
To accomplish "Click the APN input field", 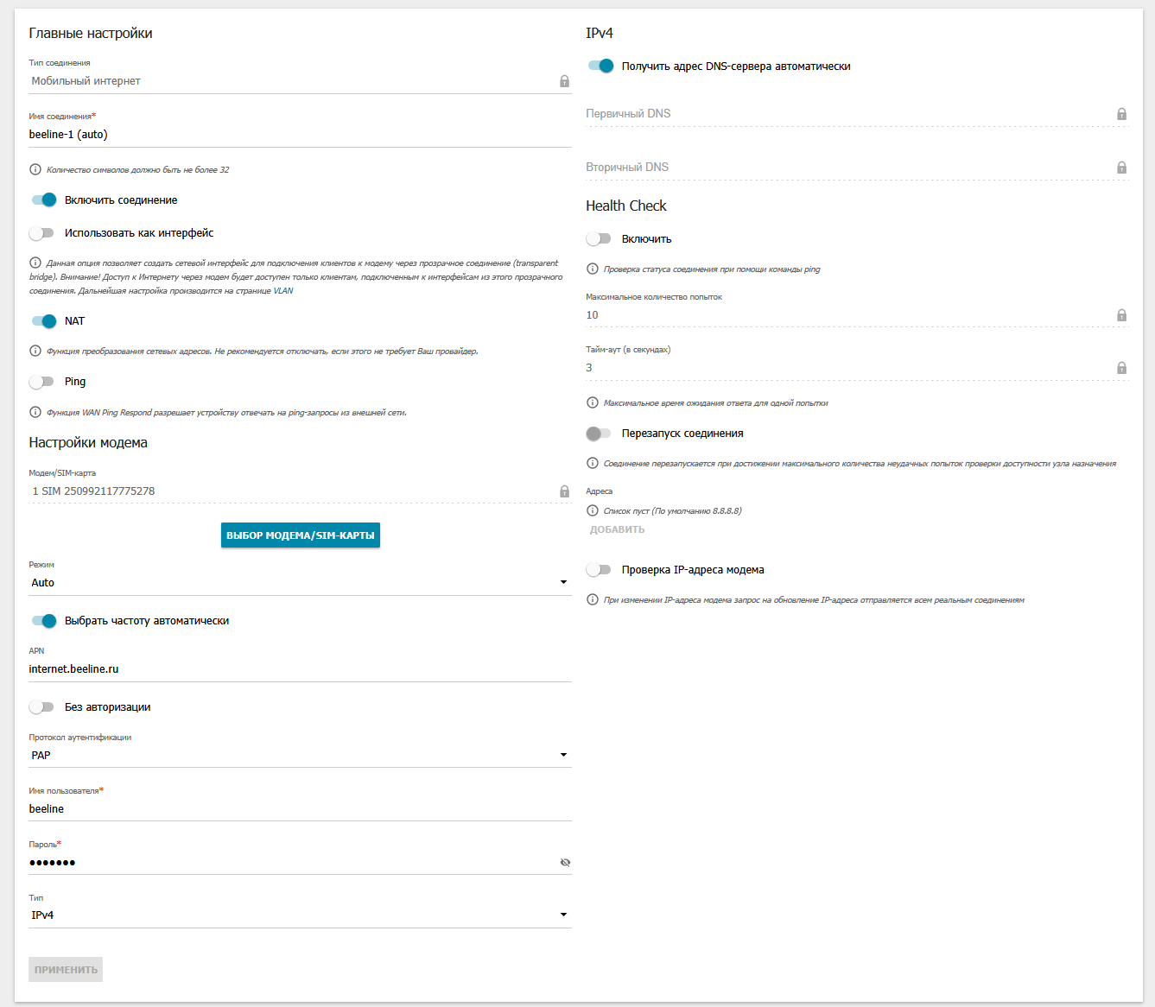I will (300, 669).
